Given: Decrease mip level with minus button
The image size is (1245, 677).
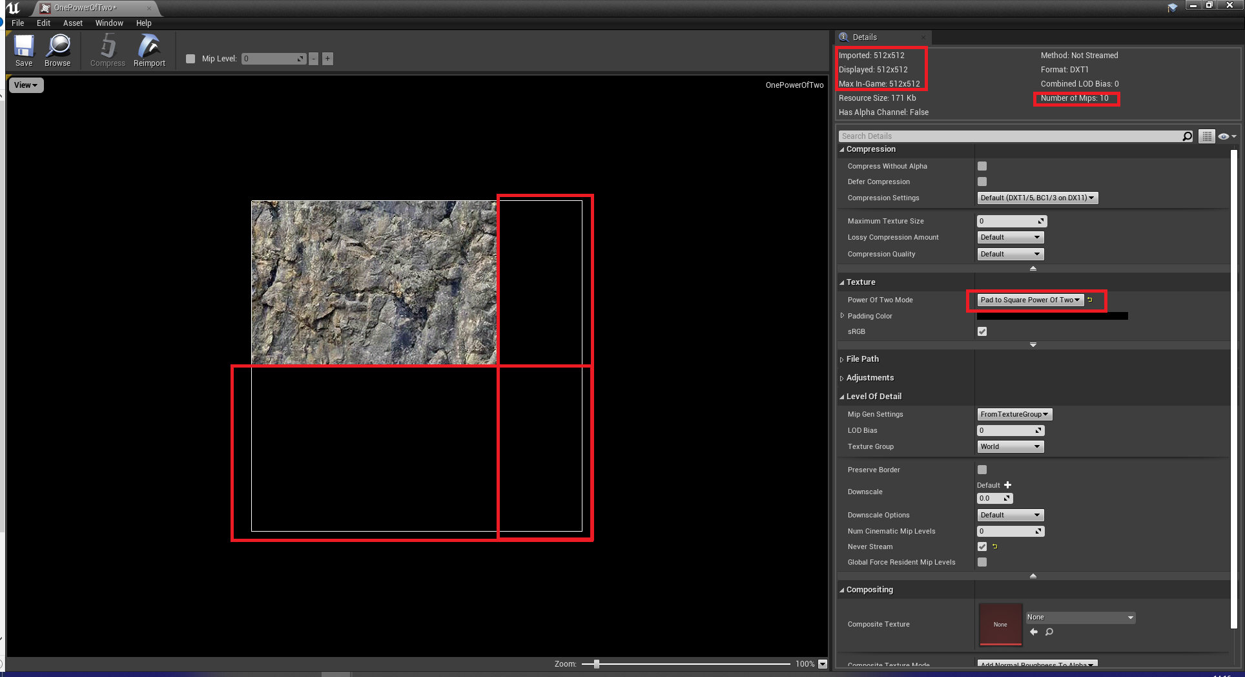Looking at the screenshot, I should pyautogui.click(x=314, y=59).
